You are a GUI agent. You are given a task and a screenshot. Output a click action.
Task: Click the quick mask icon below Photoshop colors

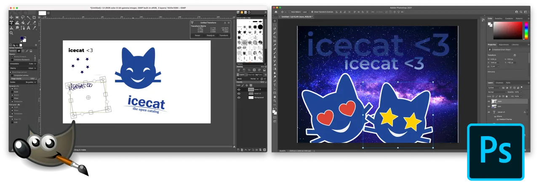[x=275, y=117]
